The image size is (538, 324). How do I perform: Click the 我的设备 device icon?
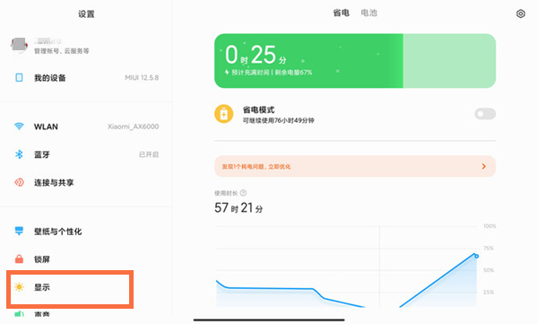coord(19,77)
